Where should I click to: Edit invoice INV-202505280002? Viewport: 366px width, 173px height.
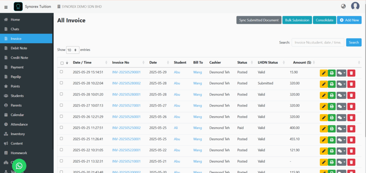[323, 84]
